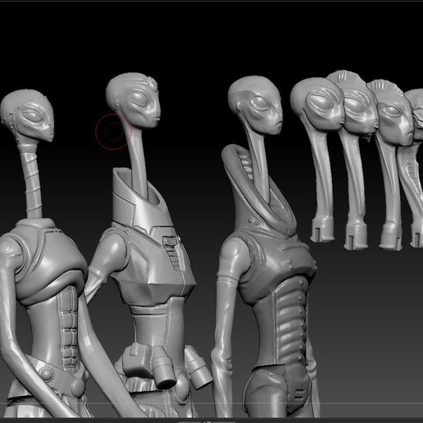Image resolution: width=423 pixels, height=423 pixels.
Task: Select the third detached head variant with mohawk fin
Action: click(x=392, y=113)
